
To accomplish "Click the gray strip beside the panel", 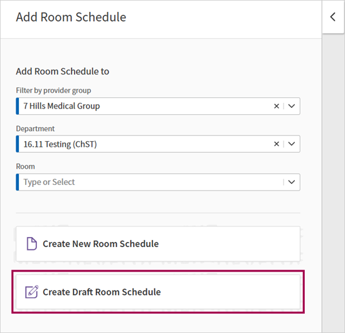I will click(x=333, y=182).
